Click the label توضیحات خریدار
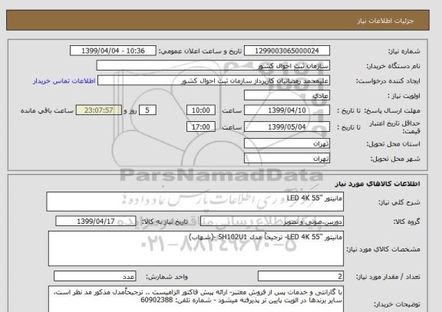The image size is (442, 312). pyautogui.click(x=397, y=304)
